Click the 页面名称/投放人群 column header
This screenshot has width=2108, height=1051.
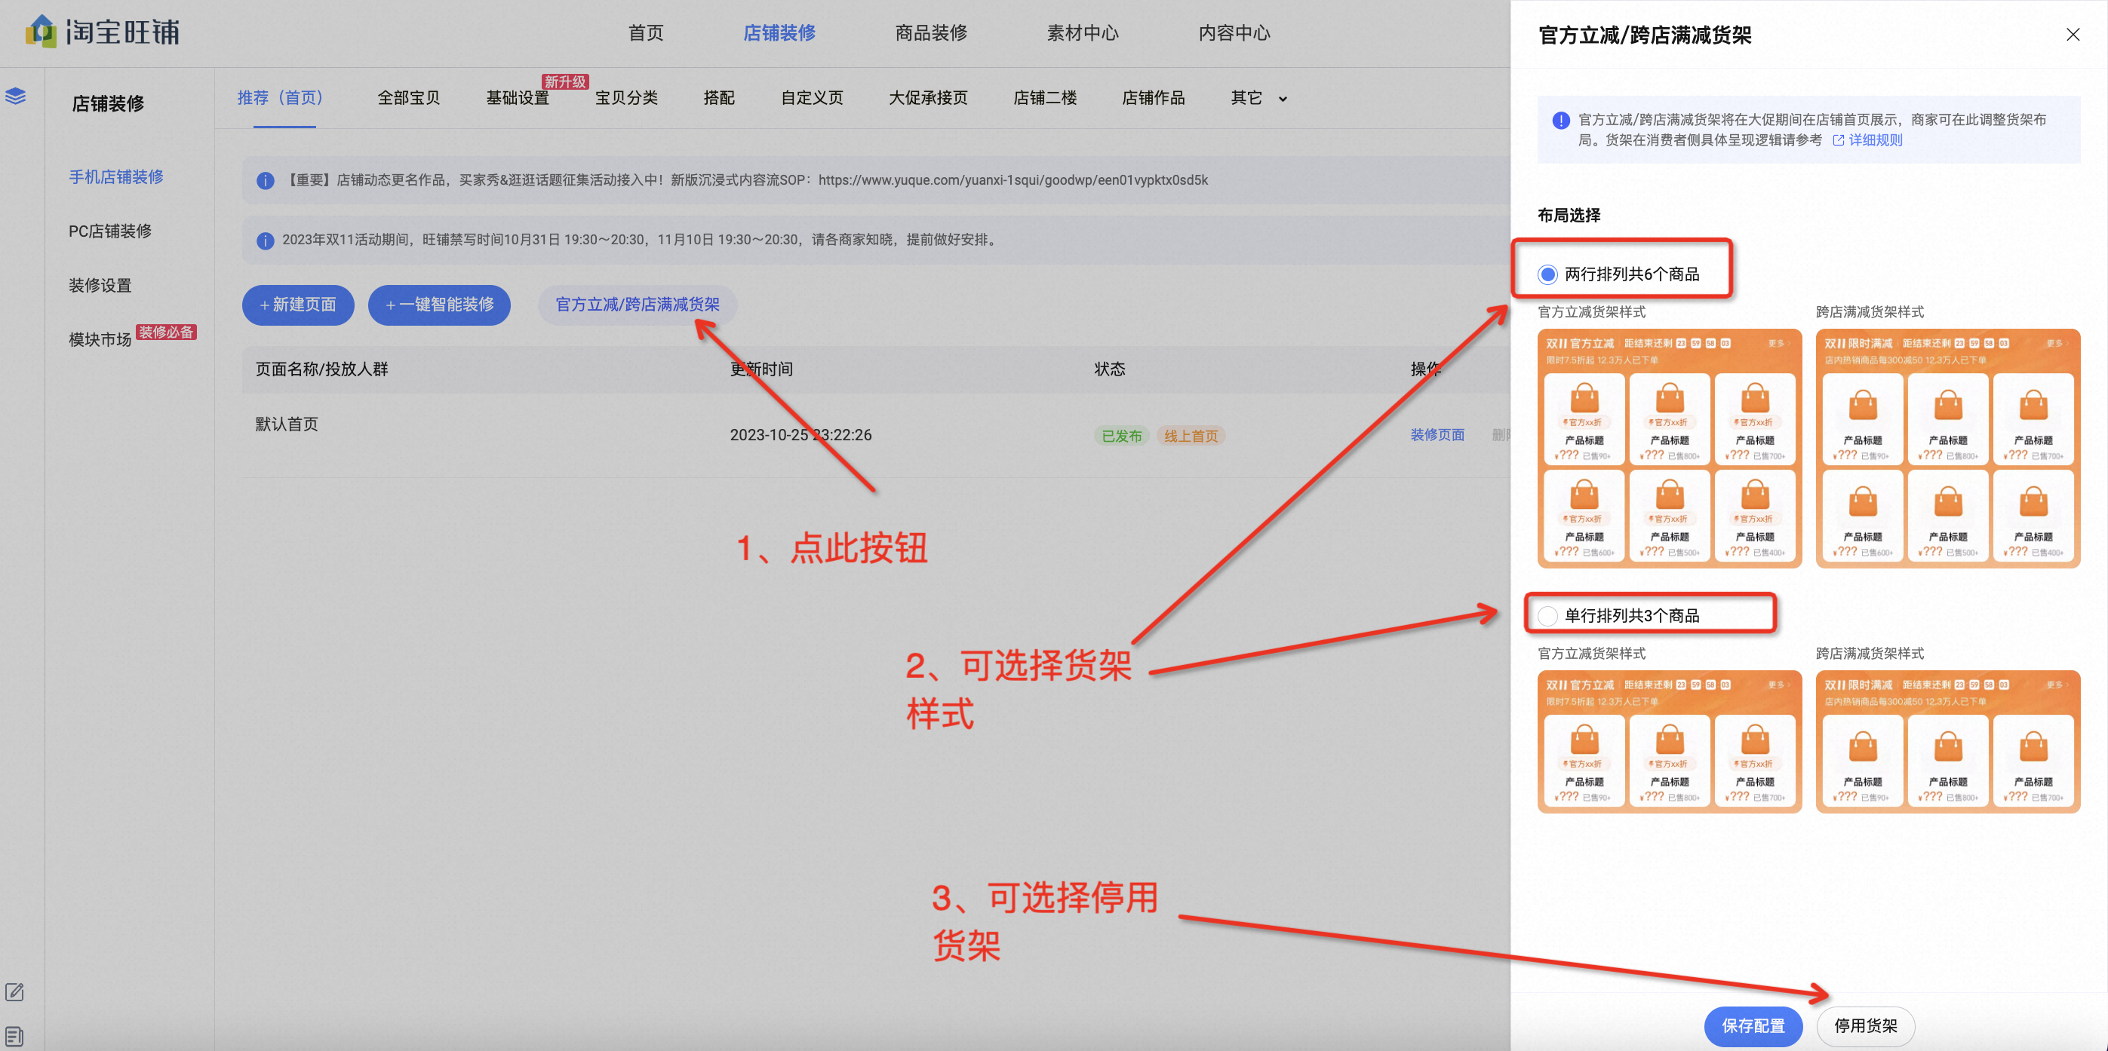(321, 369)
